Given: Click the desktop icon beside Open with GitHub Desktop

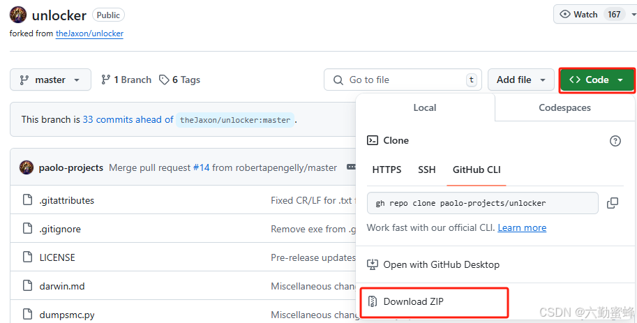Looking at the screenshot, I should (372, 264).
